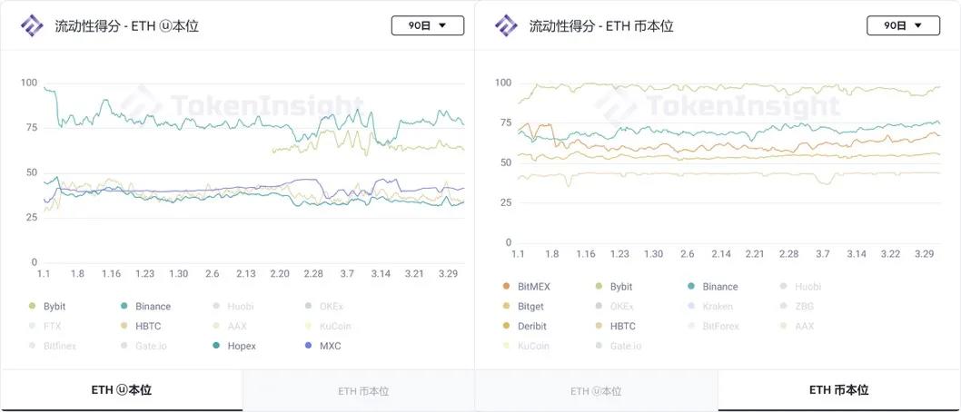Switch to right panel's ETH Ⓤ本位 tab
Image resolution: width=961 pixels, height=412 pixels.
pos(596,391)
